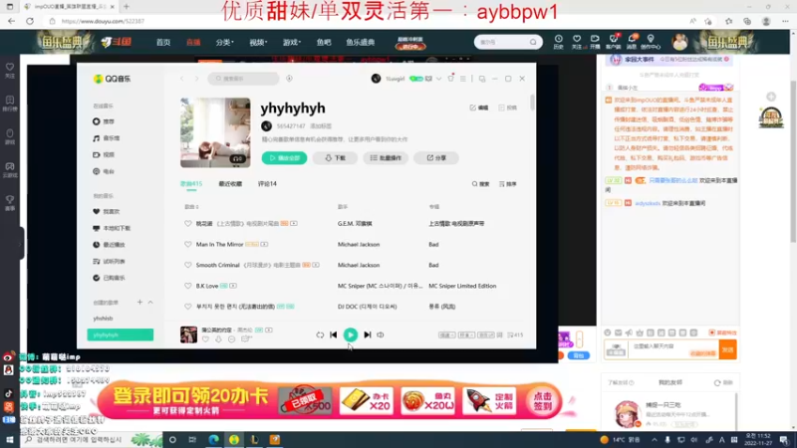
Task: Open Local and Downloads in sidebar
Action: (112, 228)
